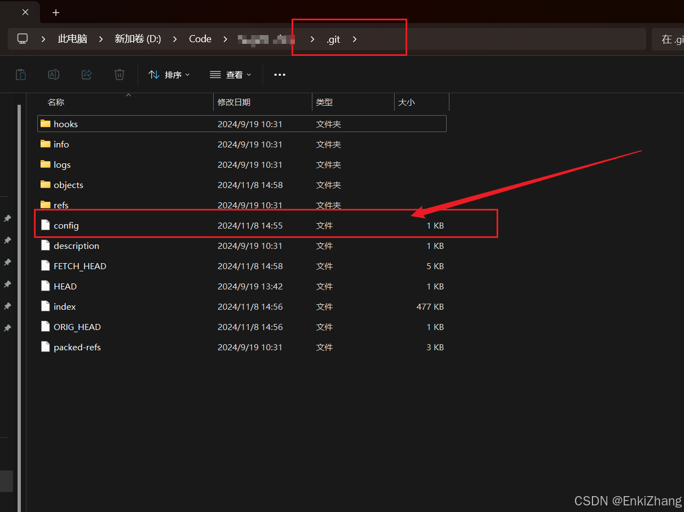This screenshot has width=684, height=512.
Task: Click the hooks folder name
Action: click(66, 124)
